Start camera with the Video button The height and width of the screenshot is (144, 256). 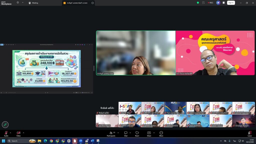click(x=18, y=133)
